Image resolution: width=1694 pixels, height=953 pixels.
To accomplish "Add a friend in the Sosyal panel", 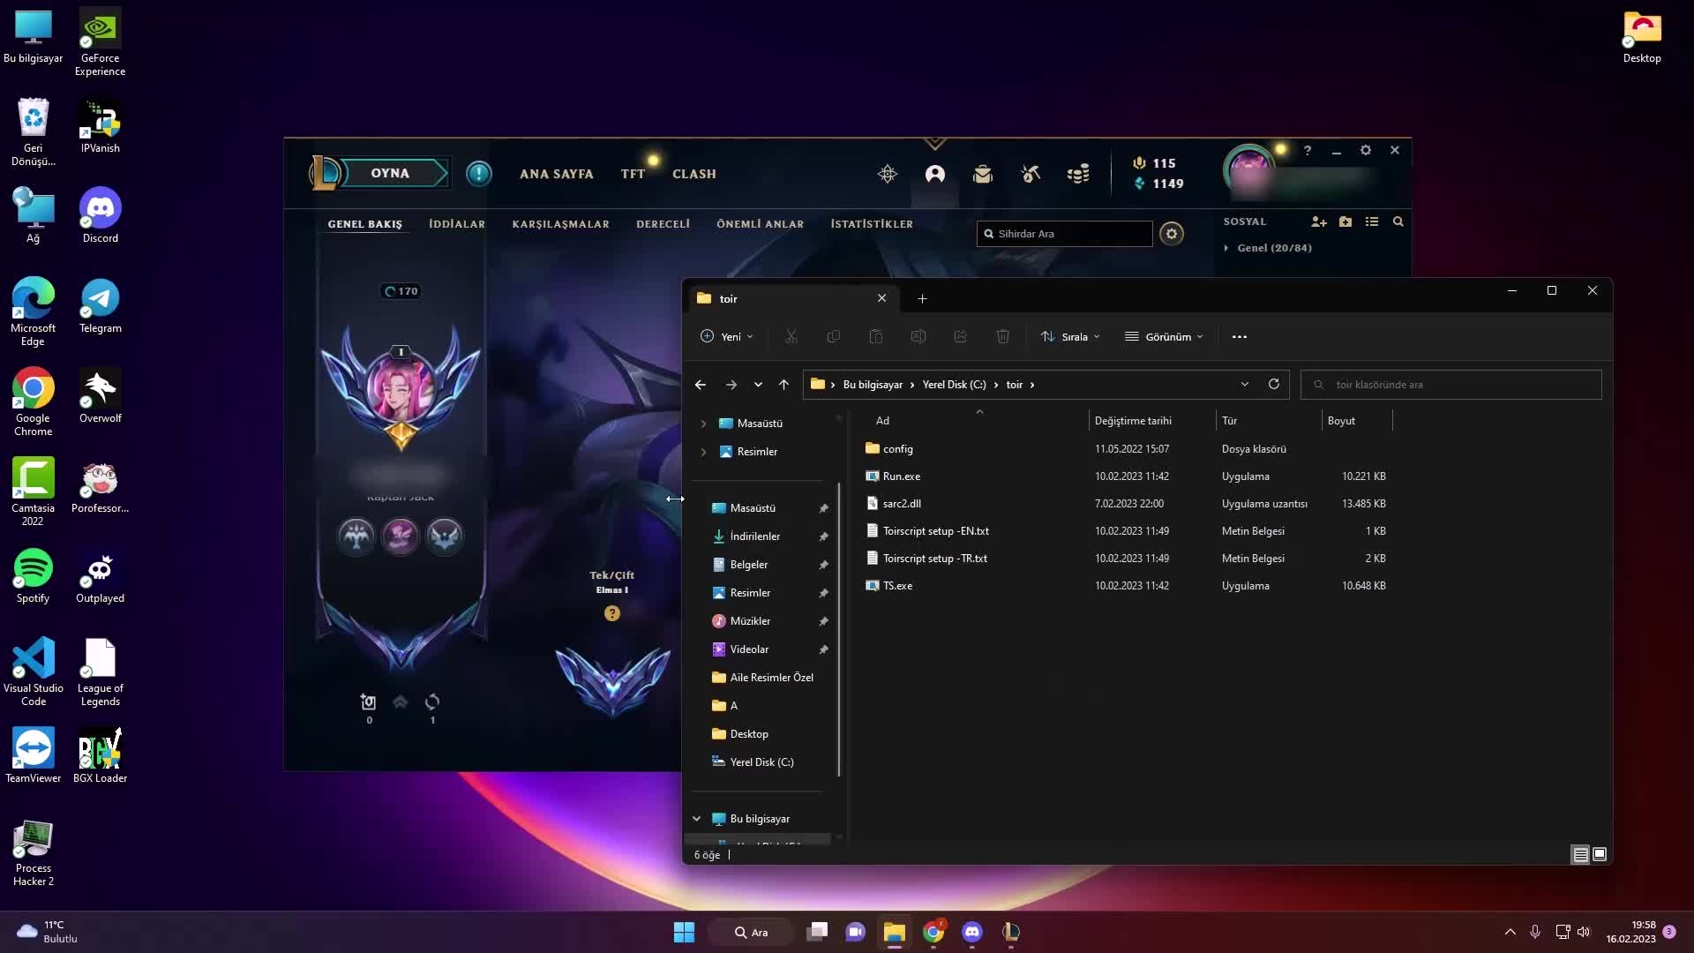I will 1319,221.
